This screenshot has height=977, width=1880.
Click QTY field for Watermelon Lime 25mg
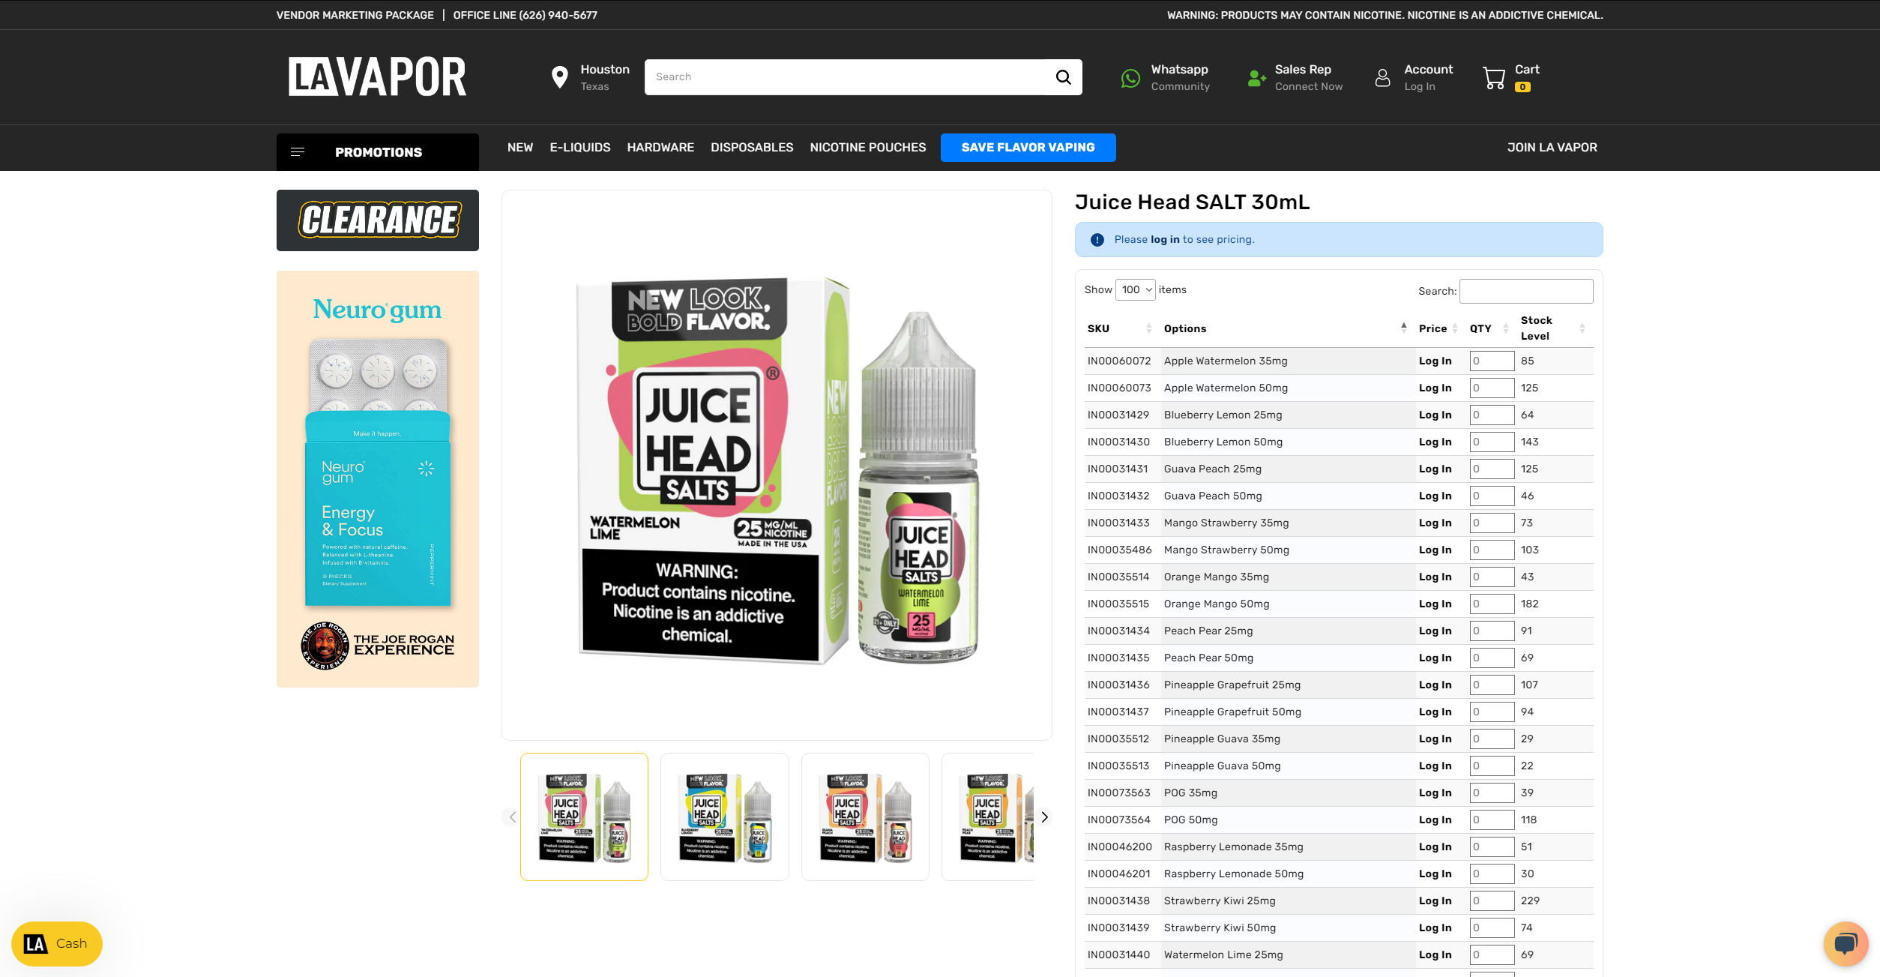point(1492,955)
